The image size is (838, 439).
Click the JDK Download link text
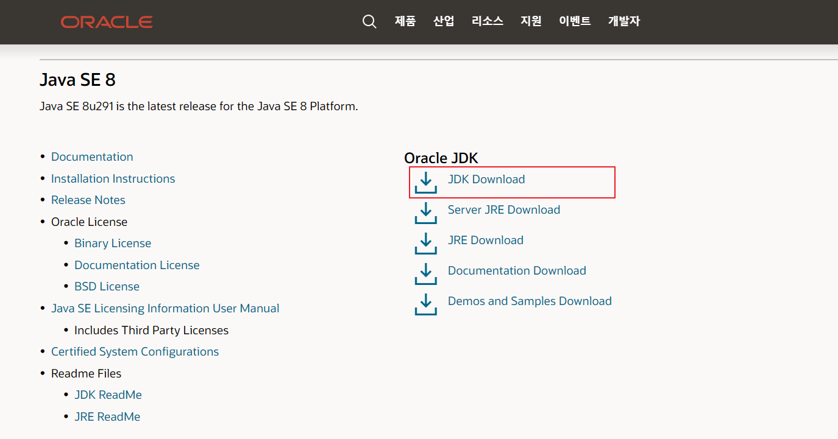click(x=486, y=180)
